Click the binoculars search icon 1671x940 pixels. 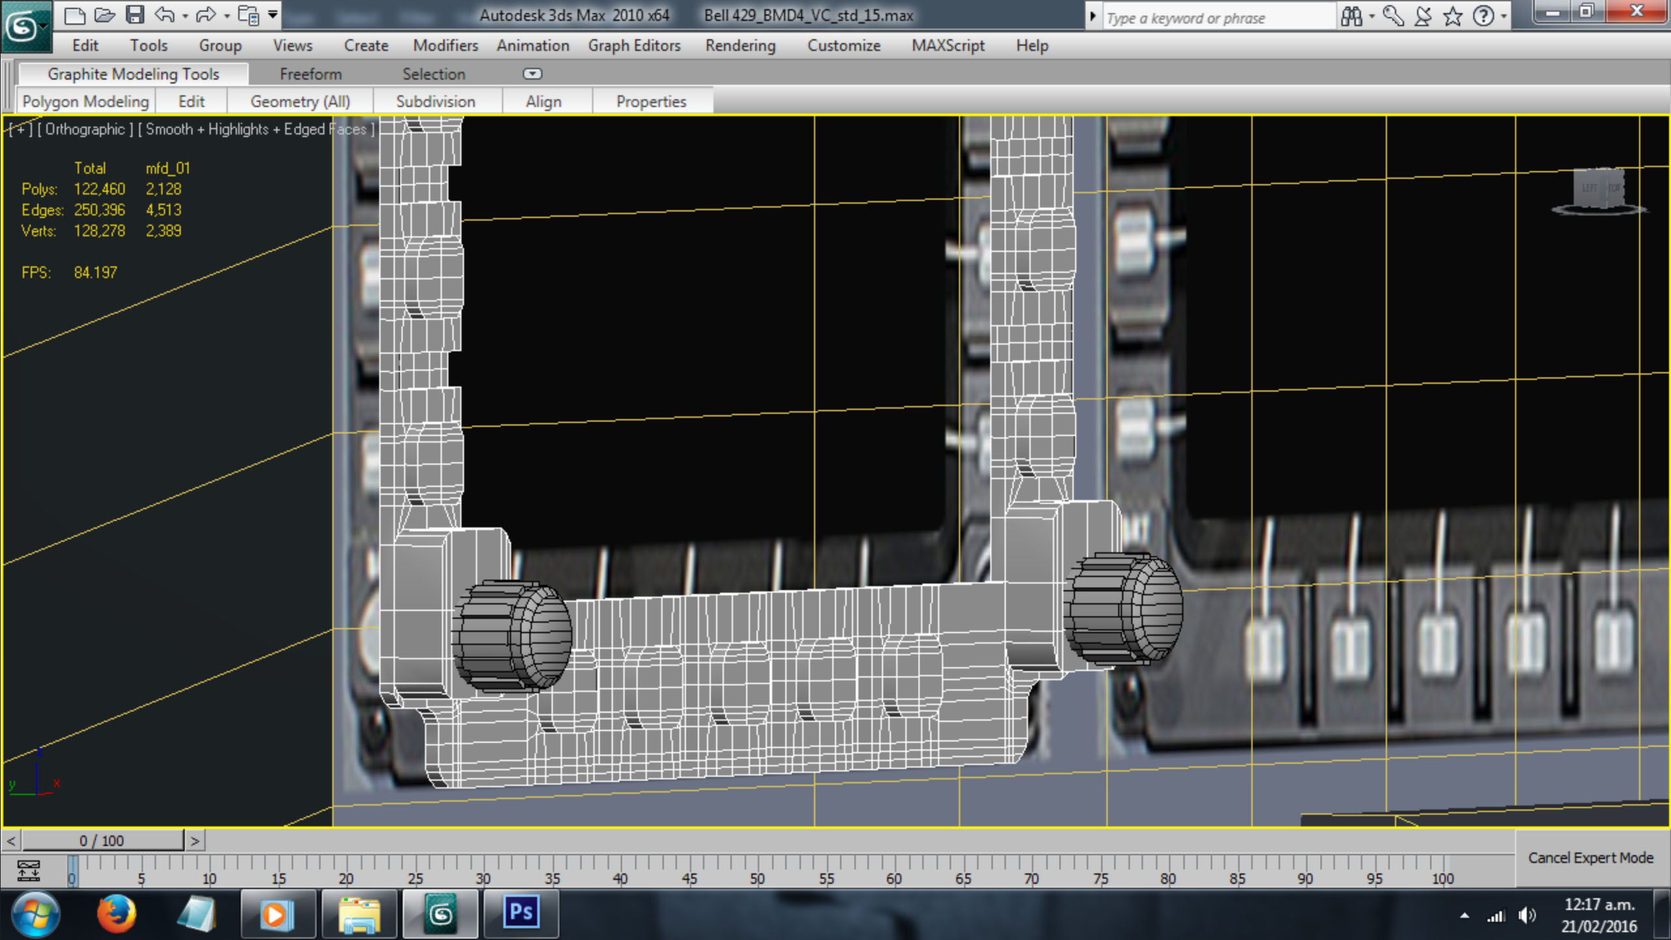(x=1352, y=16)
